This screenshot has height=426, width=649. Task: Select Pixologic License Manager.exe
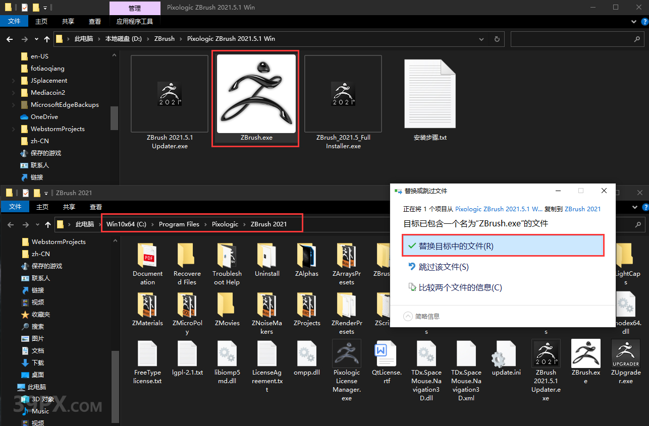[347, 371]
